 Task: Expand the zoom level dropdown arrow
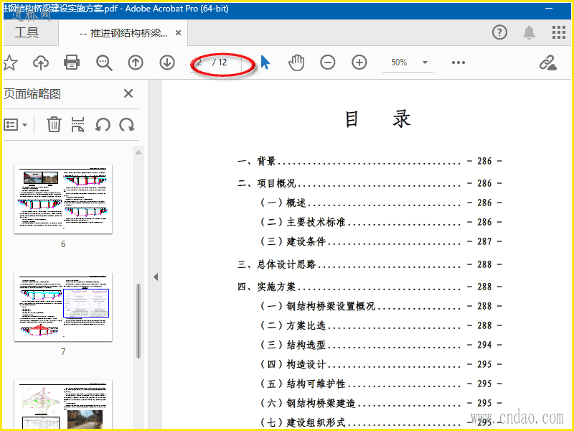pyautogui.click(x=425, y=62)
